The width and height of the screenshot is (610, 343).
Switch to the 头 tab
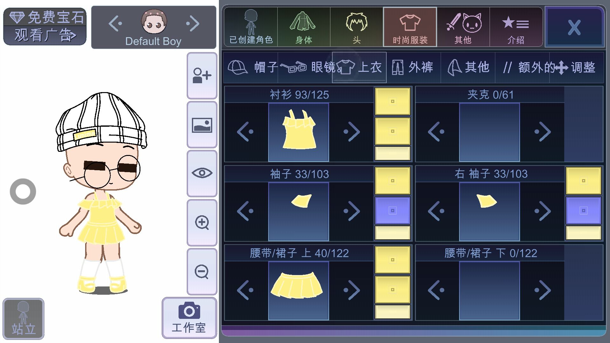(x=356, y=27)
